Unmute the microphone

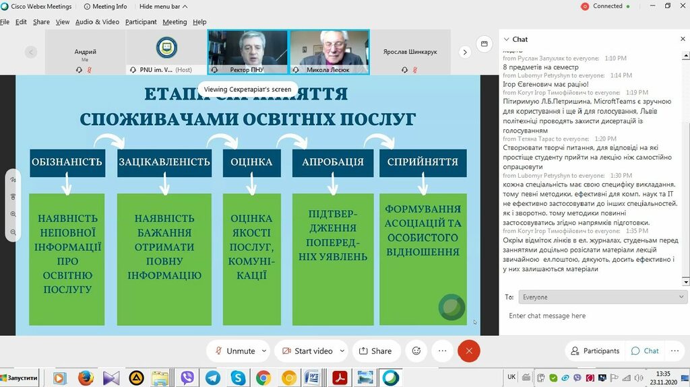234,351
